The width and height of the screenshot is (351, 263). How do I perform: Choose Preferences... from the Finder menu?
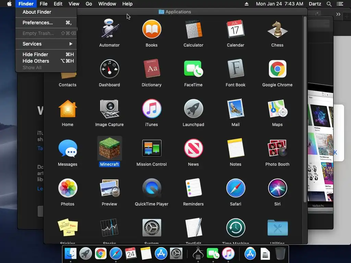(x=46, y=23)
